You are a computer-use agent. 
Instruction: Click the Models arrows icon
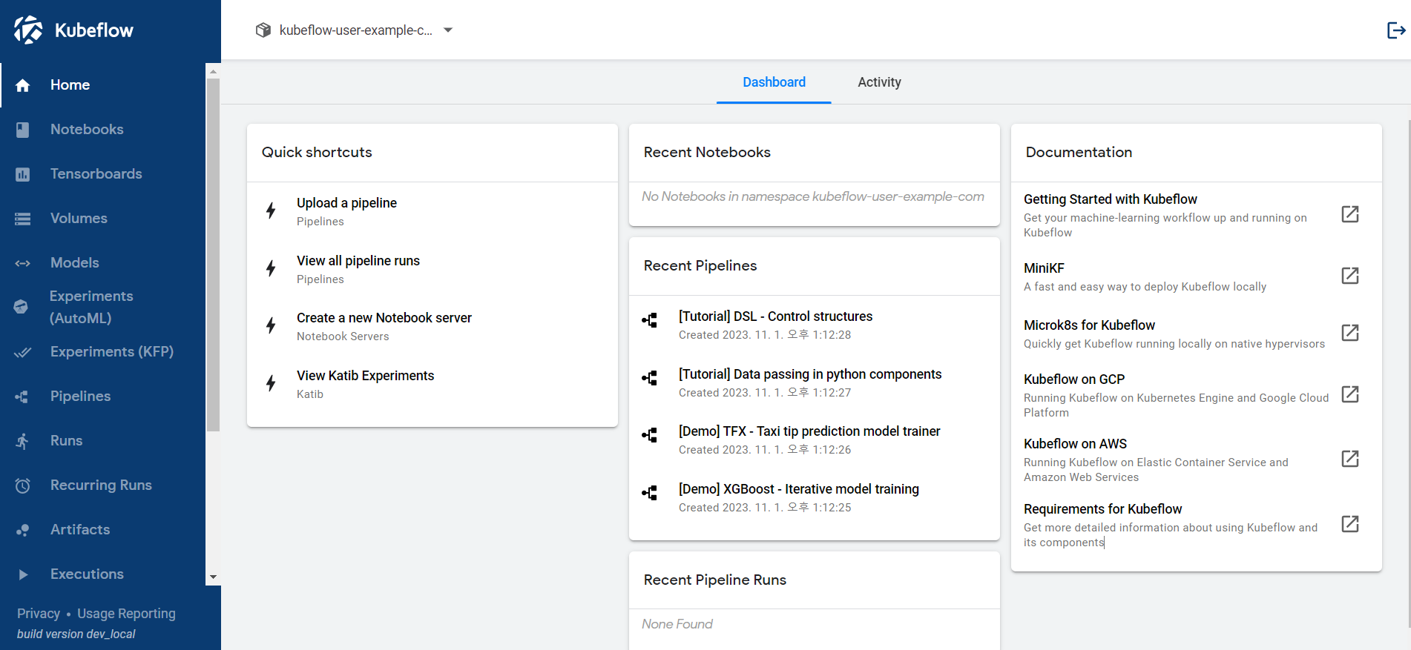click(23, 263)
